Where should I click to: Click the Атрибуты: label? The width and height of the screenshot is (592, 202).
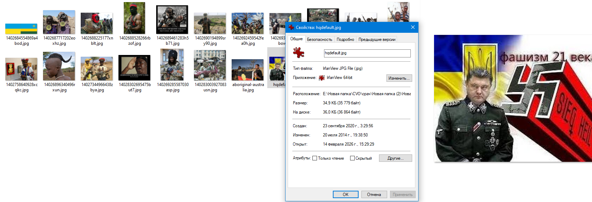(x=302, y=158)
